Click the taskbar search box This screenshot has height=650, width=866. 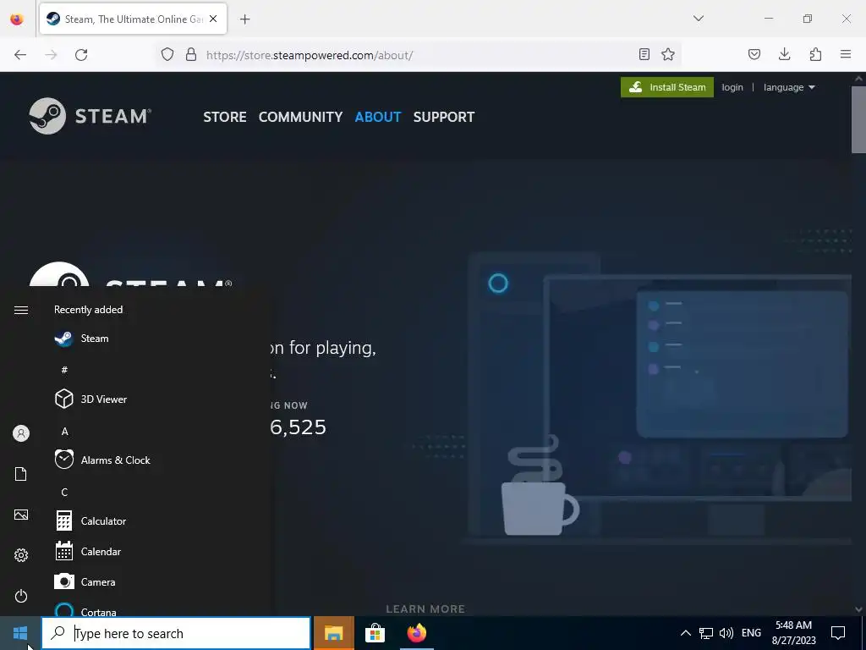[x=176, y=633]
